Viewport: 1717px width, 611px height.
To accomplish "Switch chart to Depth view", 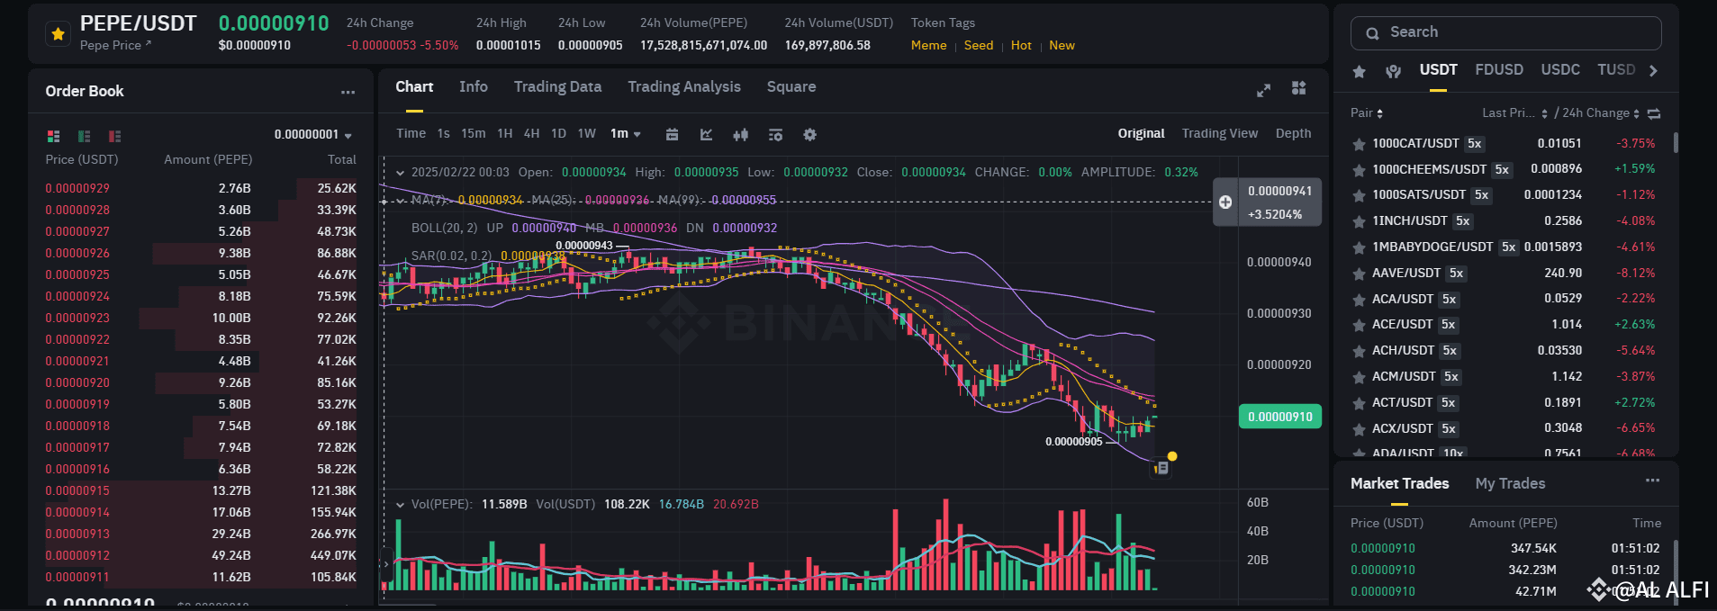I will click(1293, 133).
